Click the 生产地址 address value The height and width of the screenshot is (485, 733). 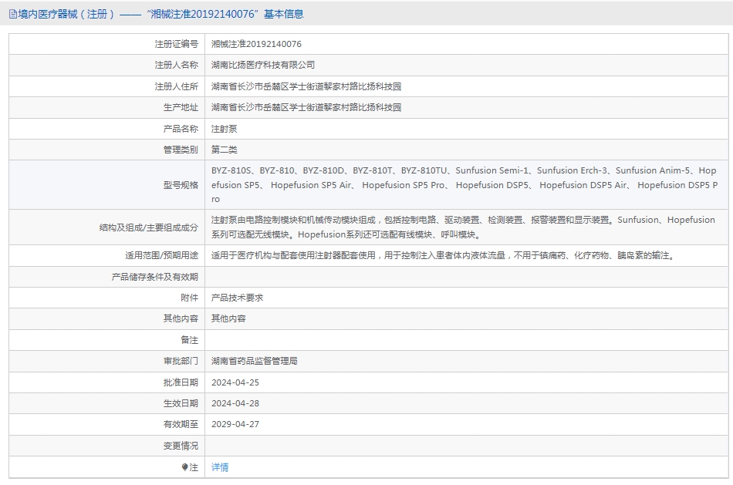306,107
